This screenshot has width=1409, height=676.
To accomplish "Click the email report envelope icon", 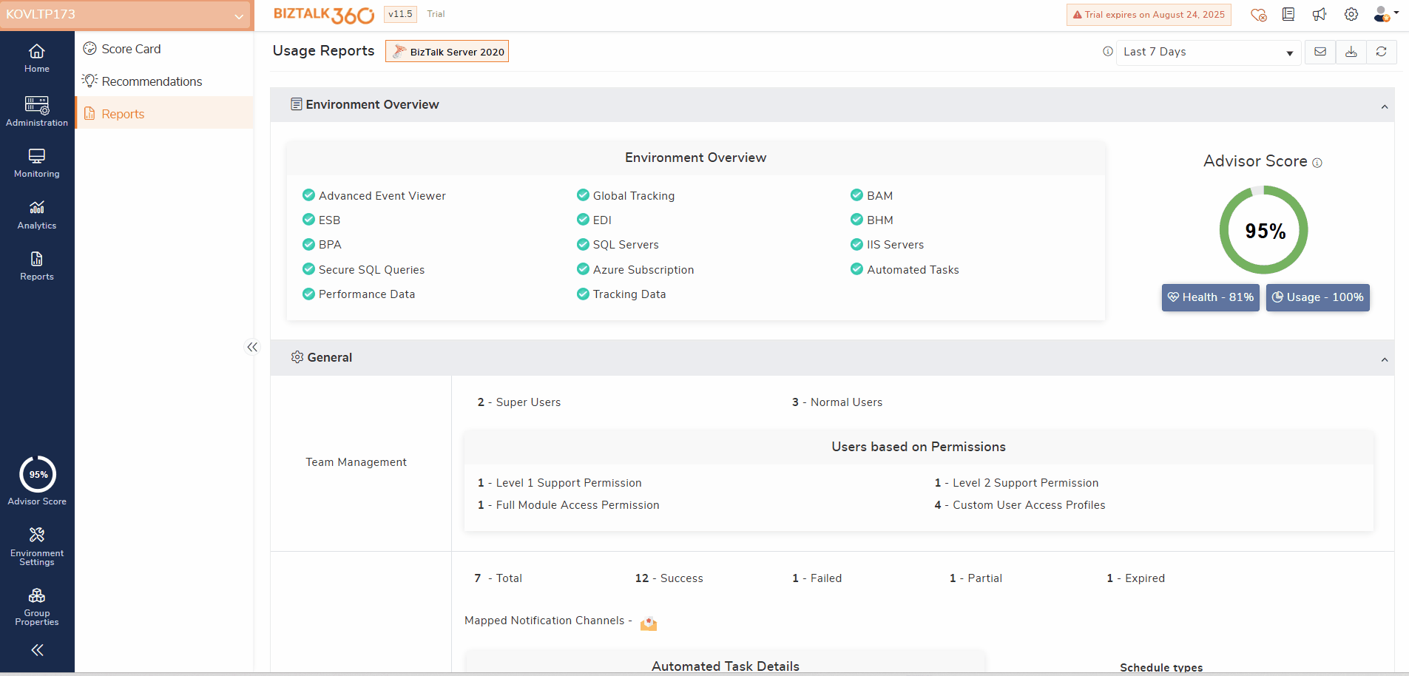I will (1320, 52).
